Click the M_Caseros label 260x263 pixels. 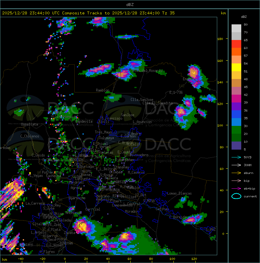coord(136,172)
